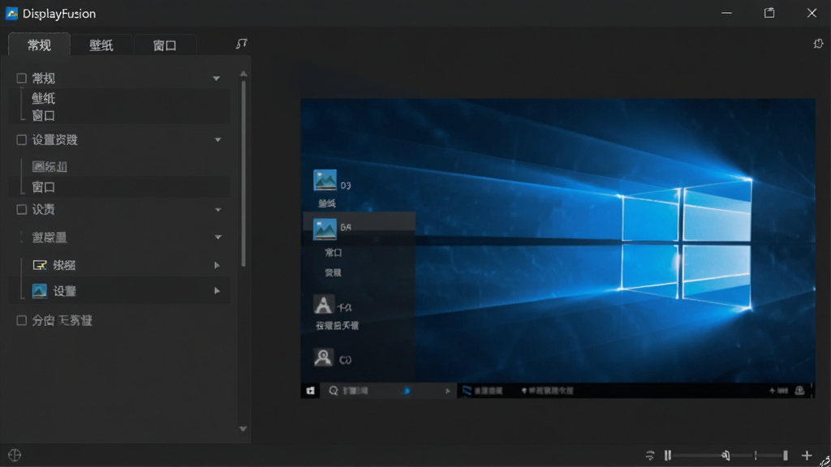831x467 pixels.
Task: Click the second text item on the preview taskbar
Action: point(547,391)
